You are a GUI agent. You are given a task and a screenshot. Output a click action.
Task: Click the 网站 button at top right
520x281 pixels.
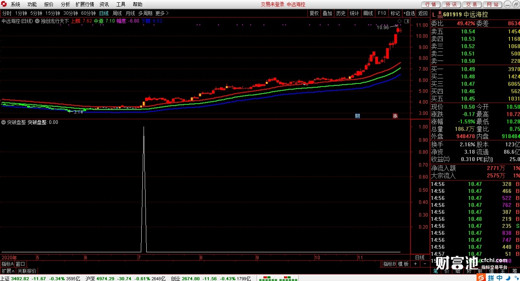(492, 4)
